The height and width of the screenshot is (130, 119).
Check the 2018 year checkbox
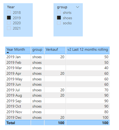click(9, 12)
